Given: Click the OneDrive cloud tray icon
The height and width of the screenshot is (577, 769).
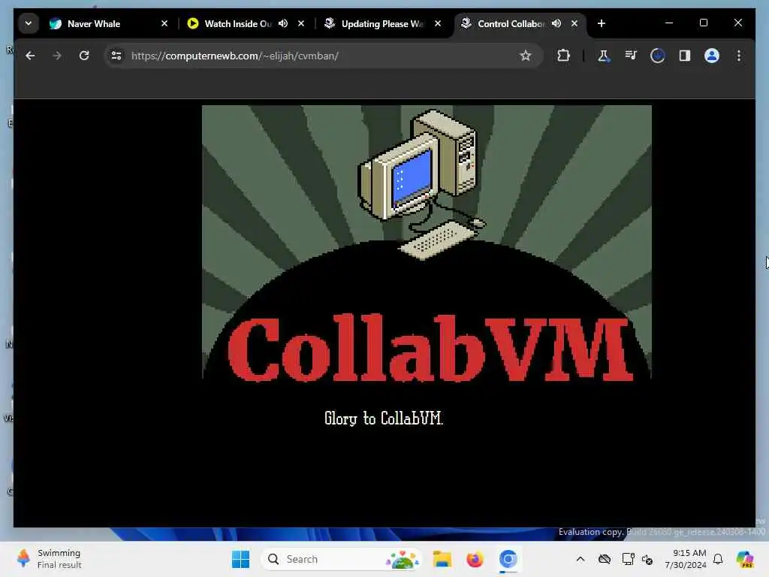Looking at the screenshot, I should (x=605, y=559).
